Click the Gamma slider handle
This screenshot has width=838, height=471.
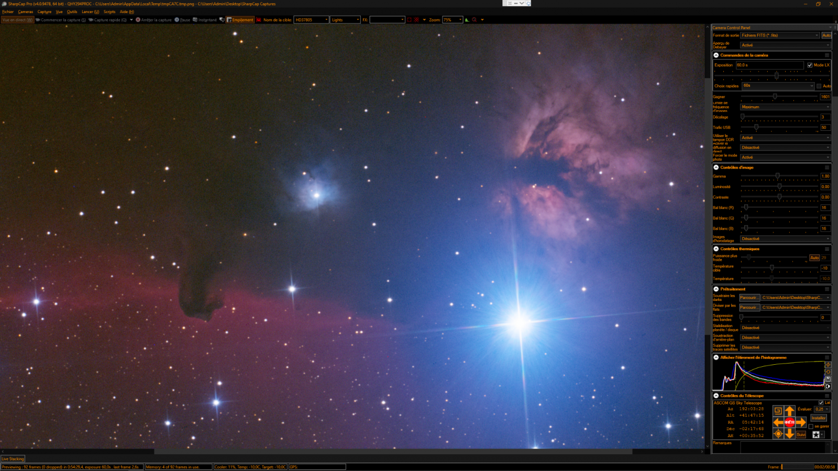pyautogui.click(x=778, y=176)
